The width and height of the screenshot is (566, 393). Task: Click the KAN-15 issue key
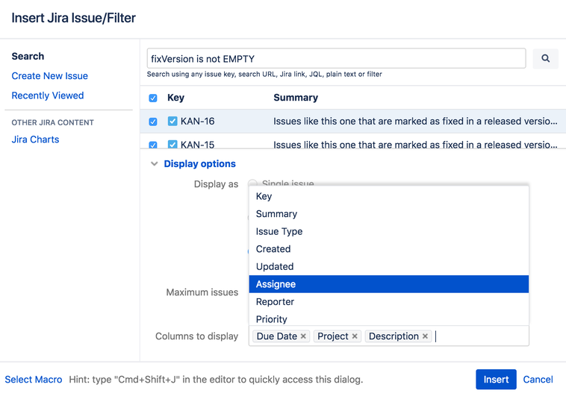197,145
